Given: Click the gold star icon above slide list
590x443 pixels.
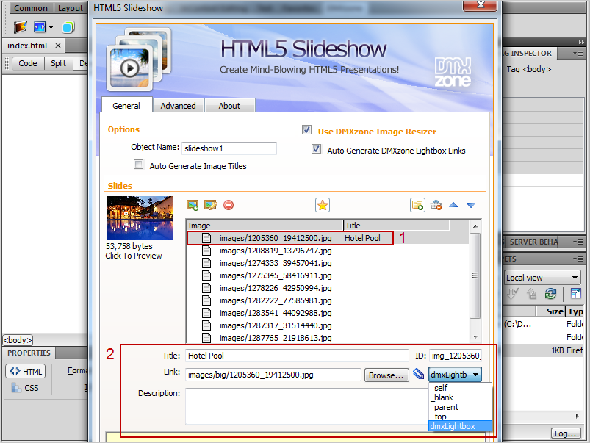Looking at the screenshot, I should pos(323,205).
